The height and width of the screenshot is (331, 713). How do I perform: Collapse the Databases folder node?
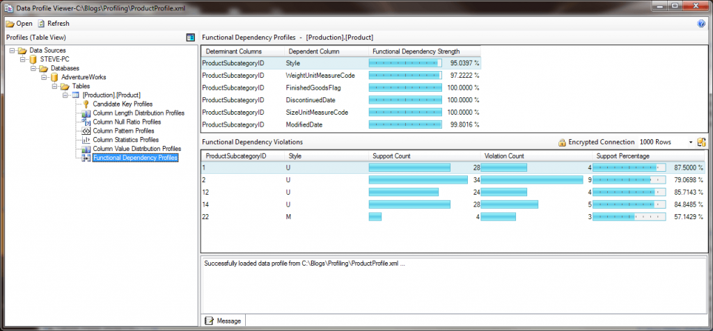coord(33,68)
